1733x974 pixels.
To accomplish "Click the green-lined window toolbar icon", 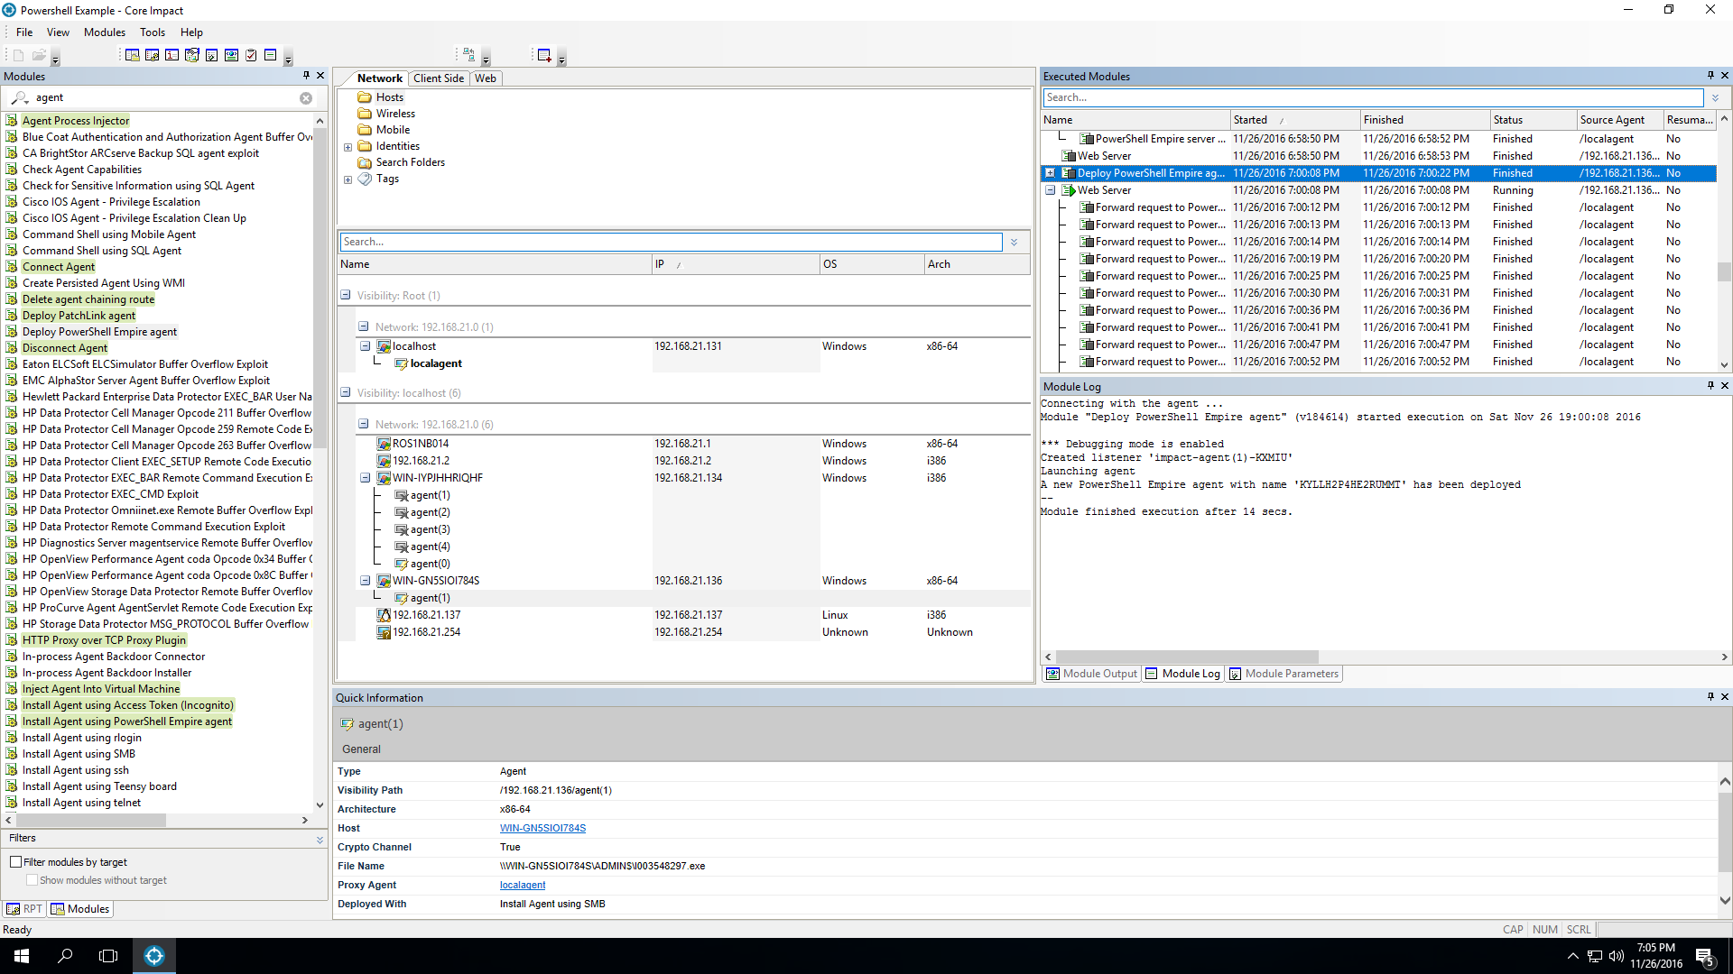I will click(271, 55).
